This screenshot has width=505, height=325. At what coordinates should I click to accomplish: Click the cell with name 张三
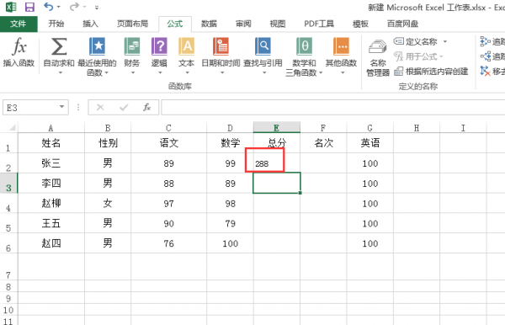[x=51, y=163]
